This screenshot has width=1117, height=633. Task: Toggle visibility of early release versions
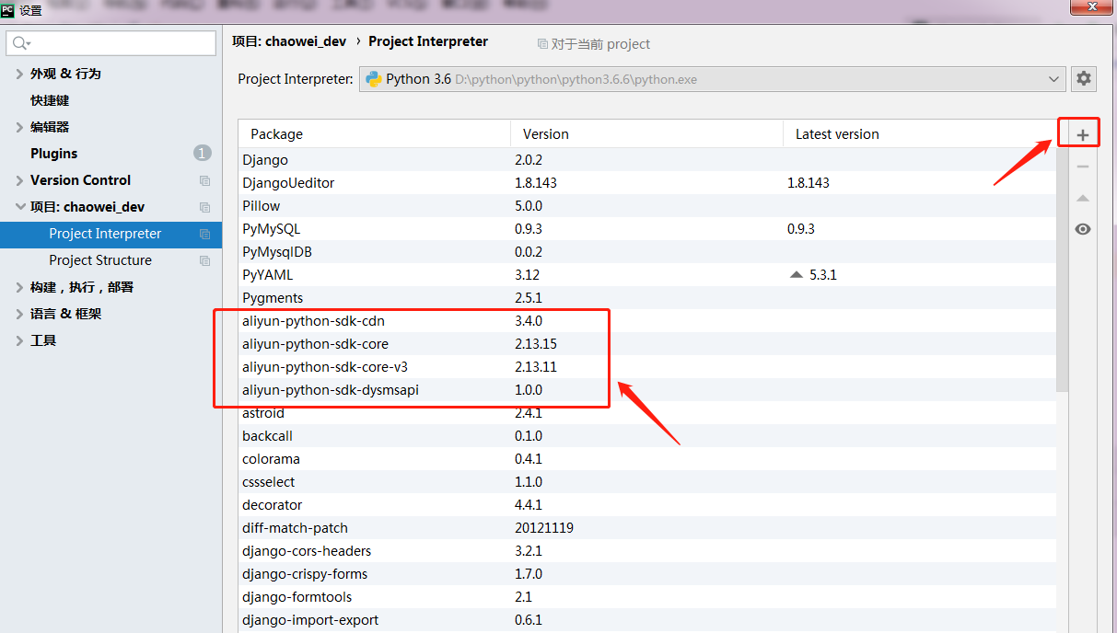click(1082, 228)
